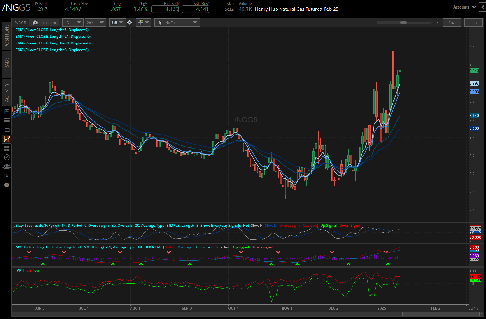
Task: Click the chart zoom slider handle
Action: [403, 23]
